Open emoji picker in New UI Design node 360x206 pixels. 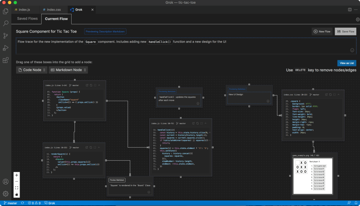coord(268,101)
